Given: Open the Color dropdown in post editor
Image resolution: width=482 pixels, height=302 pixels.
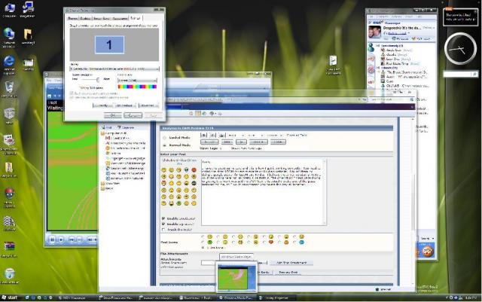Looking at the screenshot, I should point(274,136).
